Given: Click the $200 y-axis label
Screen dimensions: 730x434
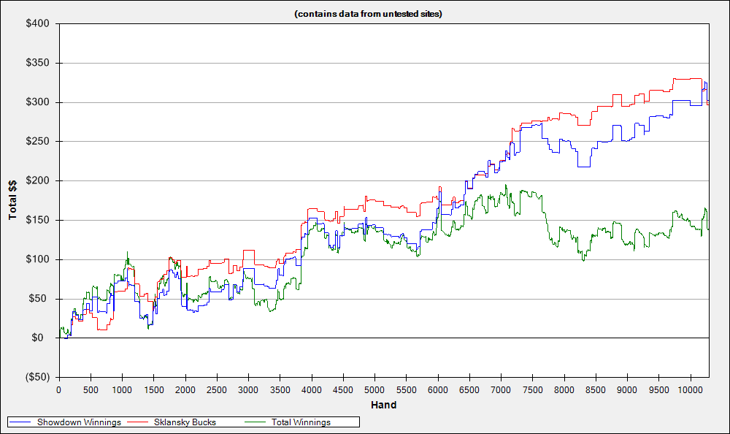Looking at the screenshot, I should [x=38, y=181].
